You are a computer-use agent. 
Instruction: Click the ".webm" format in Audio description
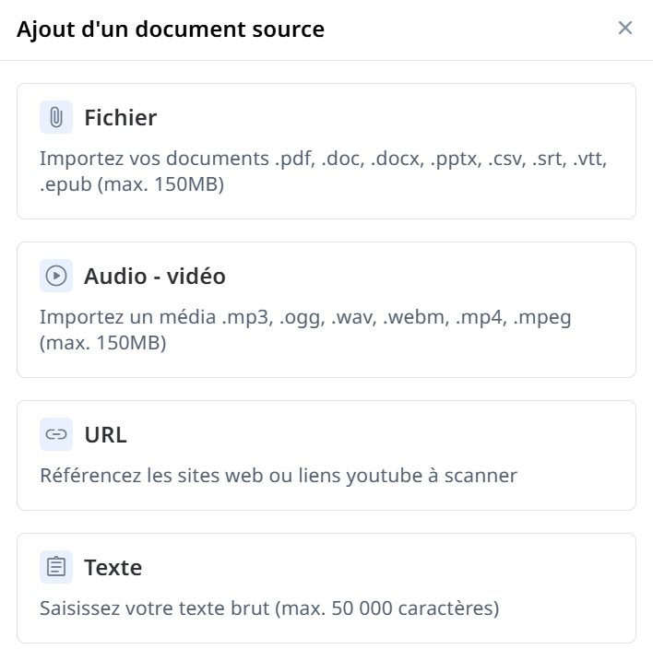(409, 318)
